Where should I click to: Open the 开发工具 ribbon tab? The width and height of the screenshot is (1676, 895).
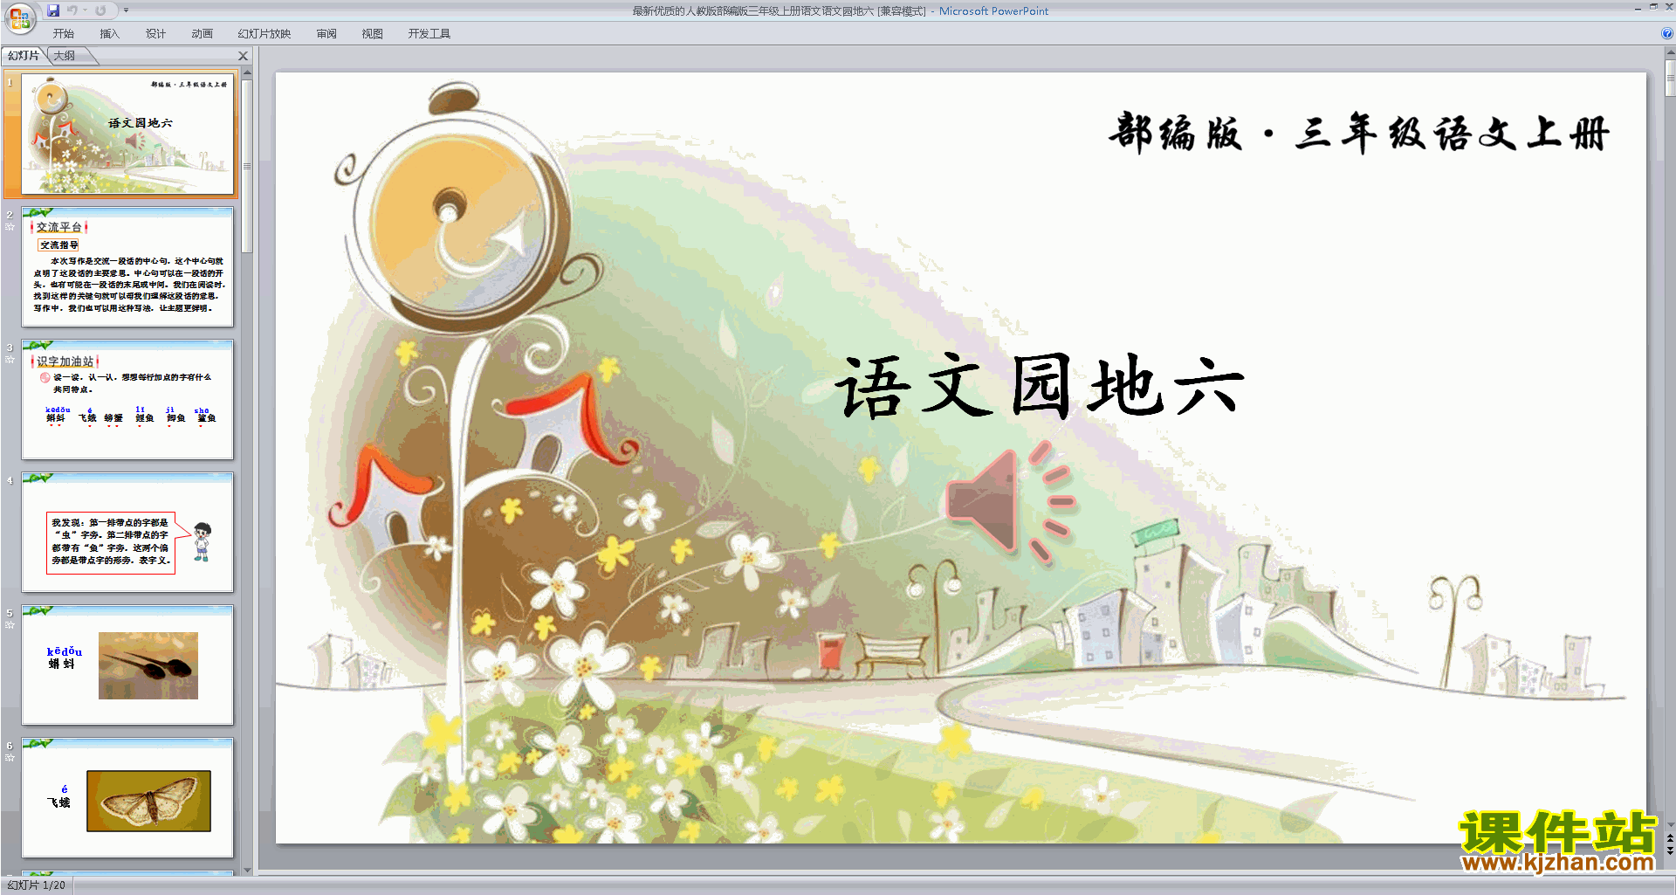(x=429, y=34)
